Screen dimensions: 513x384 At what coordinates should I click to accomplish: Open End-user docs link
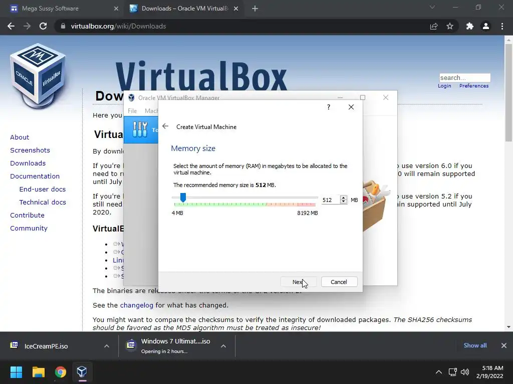[x=43, y=189]
